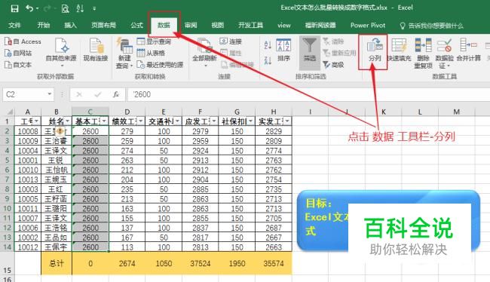Open the 公式 Formulas ribbon tab
The image size is (490, 282).
coord(136,26)
